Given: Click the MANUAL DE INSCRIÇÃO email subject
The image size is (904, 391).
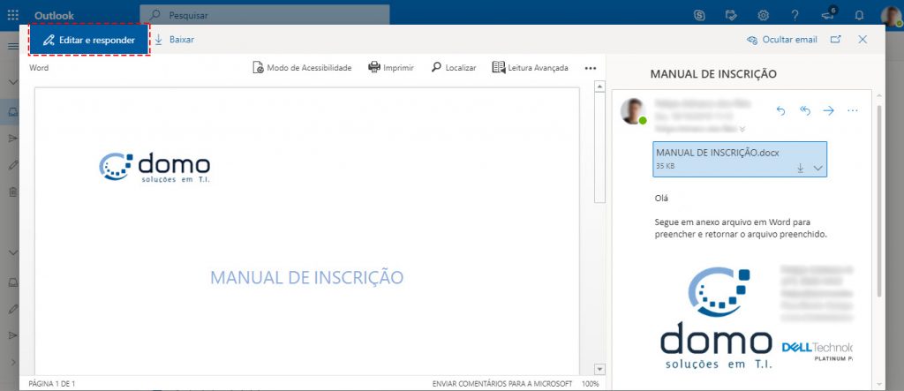Looking at the screenshot, I should tap(713, 74).
